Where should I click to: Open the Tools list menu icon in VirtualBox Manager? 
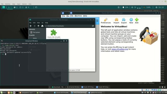(97, 21)
